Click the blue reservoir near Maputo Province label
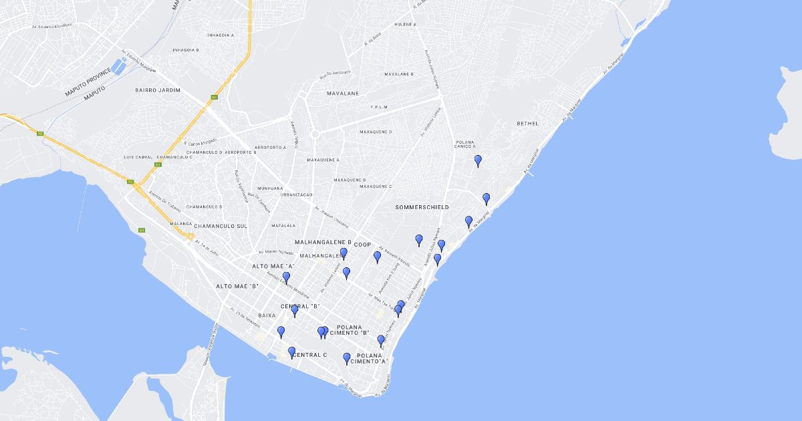 coord(118,66)
